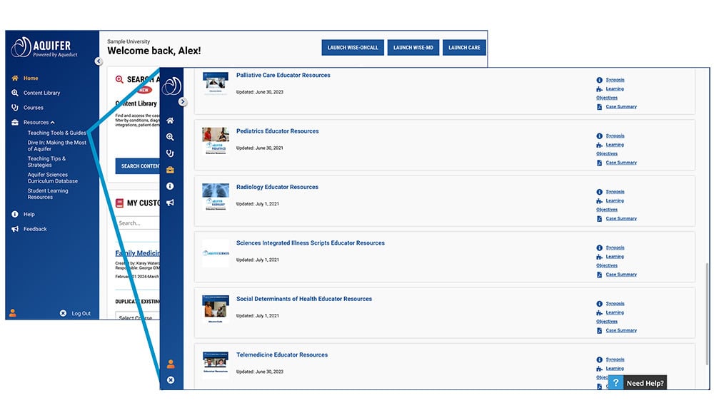Open Resources using the briefcase icon
The image size is (714, 413).
pos(170,169)
